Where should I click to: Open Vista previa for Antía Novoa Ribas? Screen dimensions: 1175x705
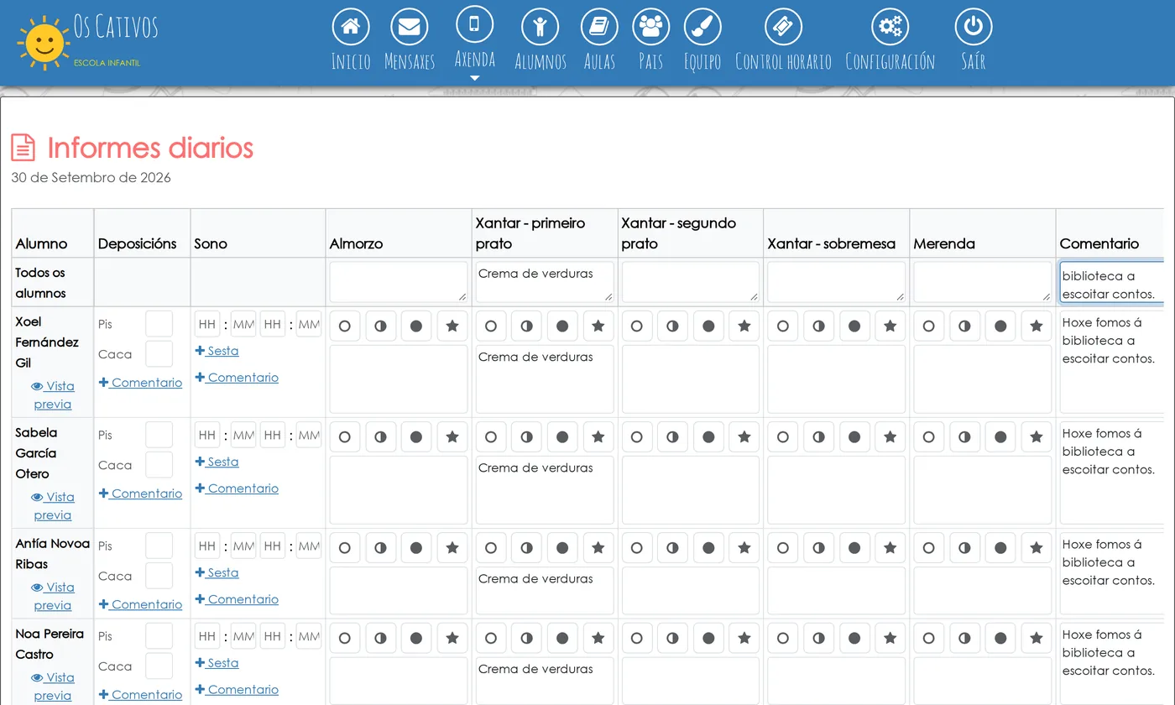pos(53,596)
